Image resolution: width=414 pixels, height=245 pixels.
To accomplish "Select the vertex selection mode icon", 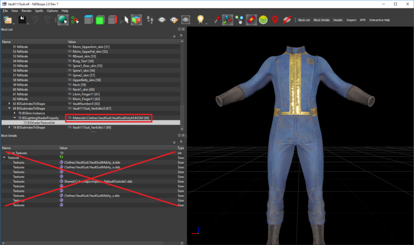I will [75, 20].
